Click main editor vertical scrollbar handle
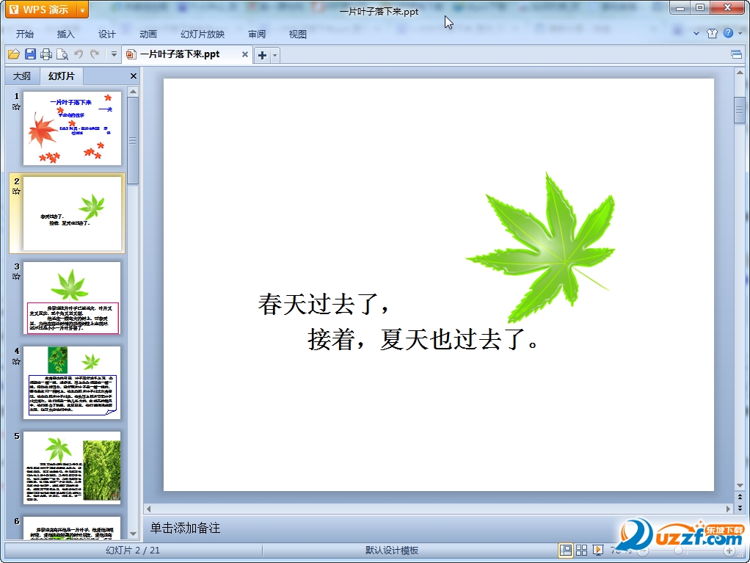 pyautogui.click(x=740, y=111)
